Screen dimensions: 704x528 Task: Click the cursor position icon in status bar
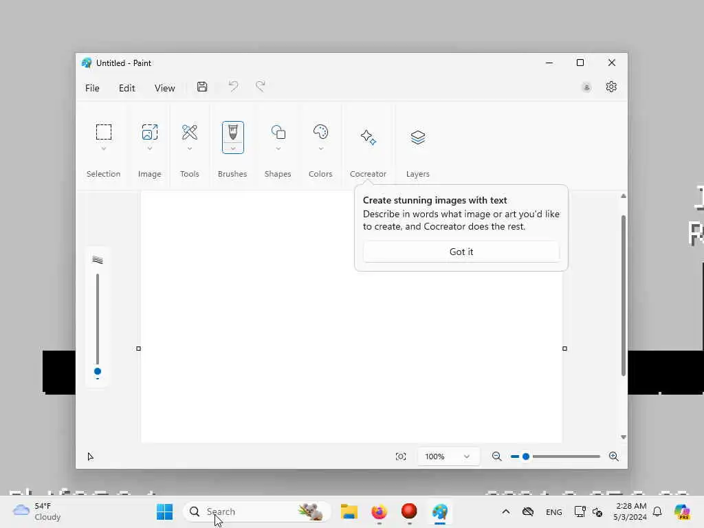90,456
